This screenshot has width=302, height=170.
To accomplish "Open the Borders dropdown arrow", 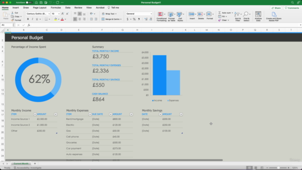I will pos(50,19).
